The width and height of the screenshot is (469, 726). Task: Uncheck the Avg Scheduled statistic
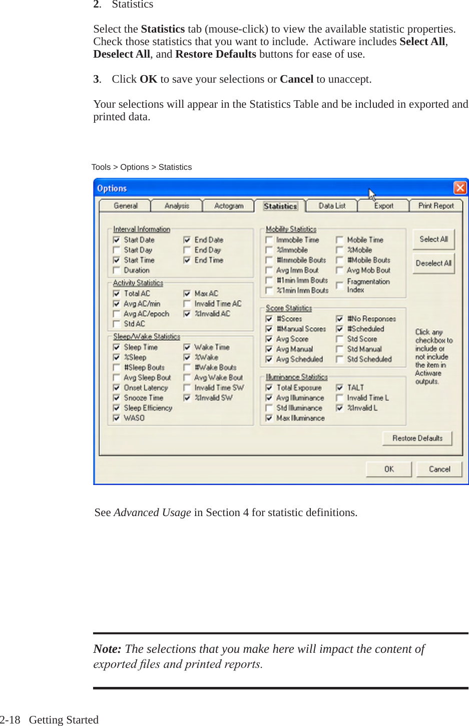(269, 359)
